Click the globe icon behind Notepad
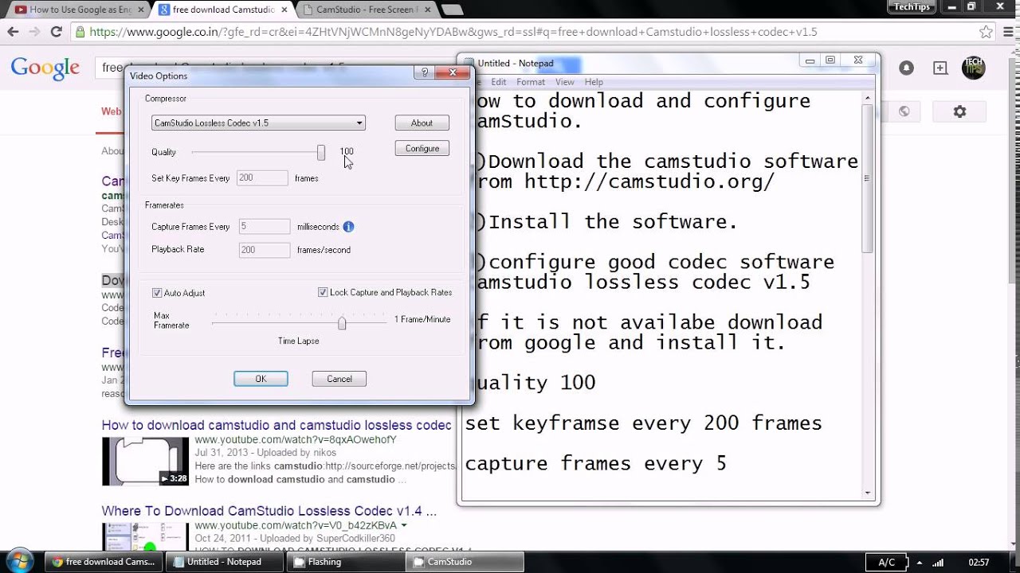Viewport: 1020px width, 573px height. (904, 111)
